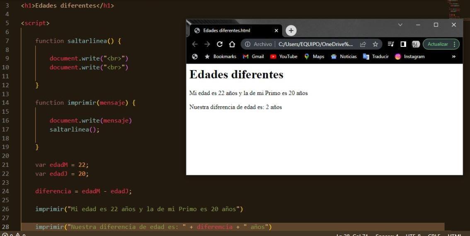Click 'document.write(mensaje)' on line 16
The width and height of the screenshot is (470, 236).
coord(91,120)
